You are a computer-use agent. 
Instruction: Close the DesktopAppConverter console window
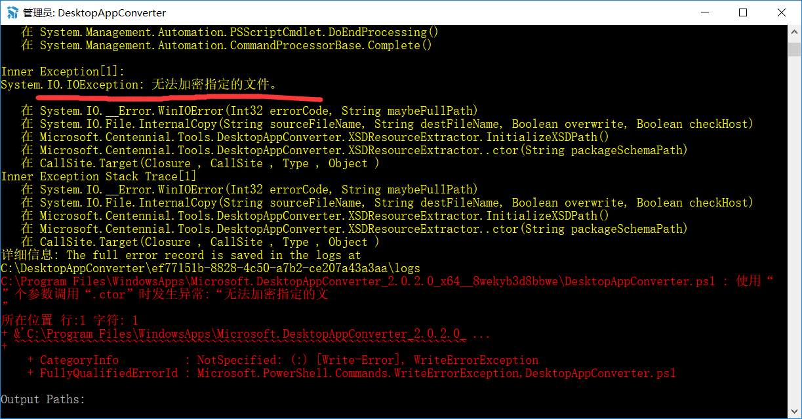[x=782, y=12]
